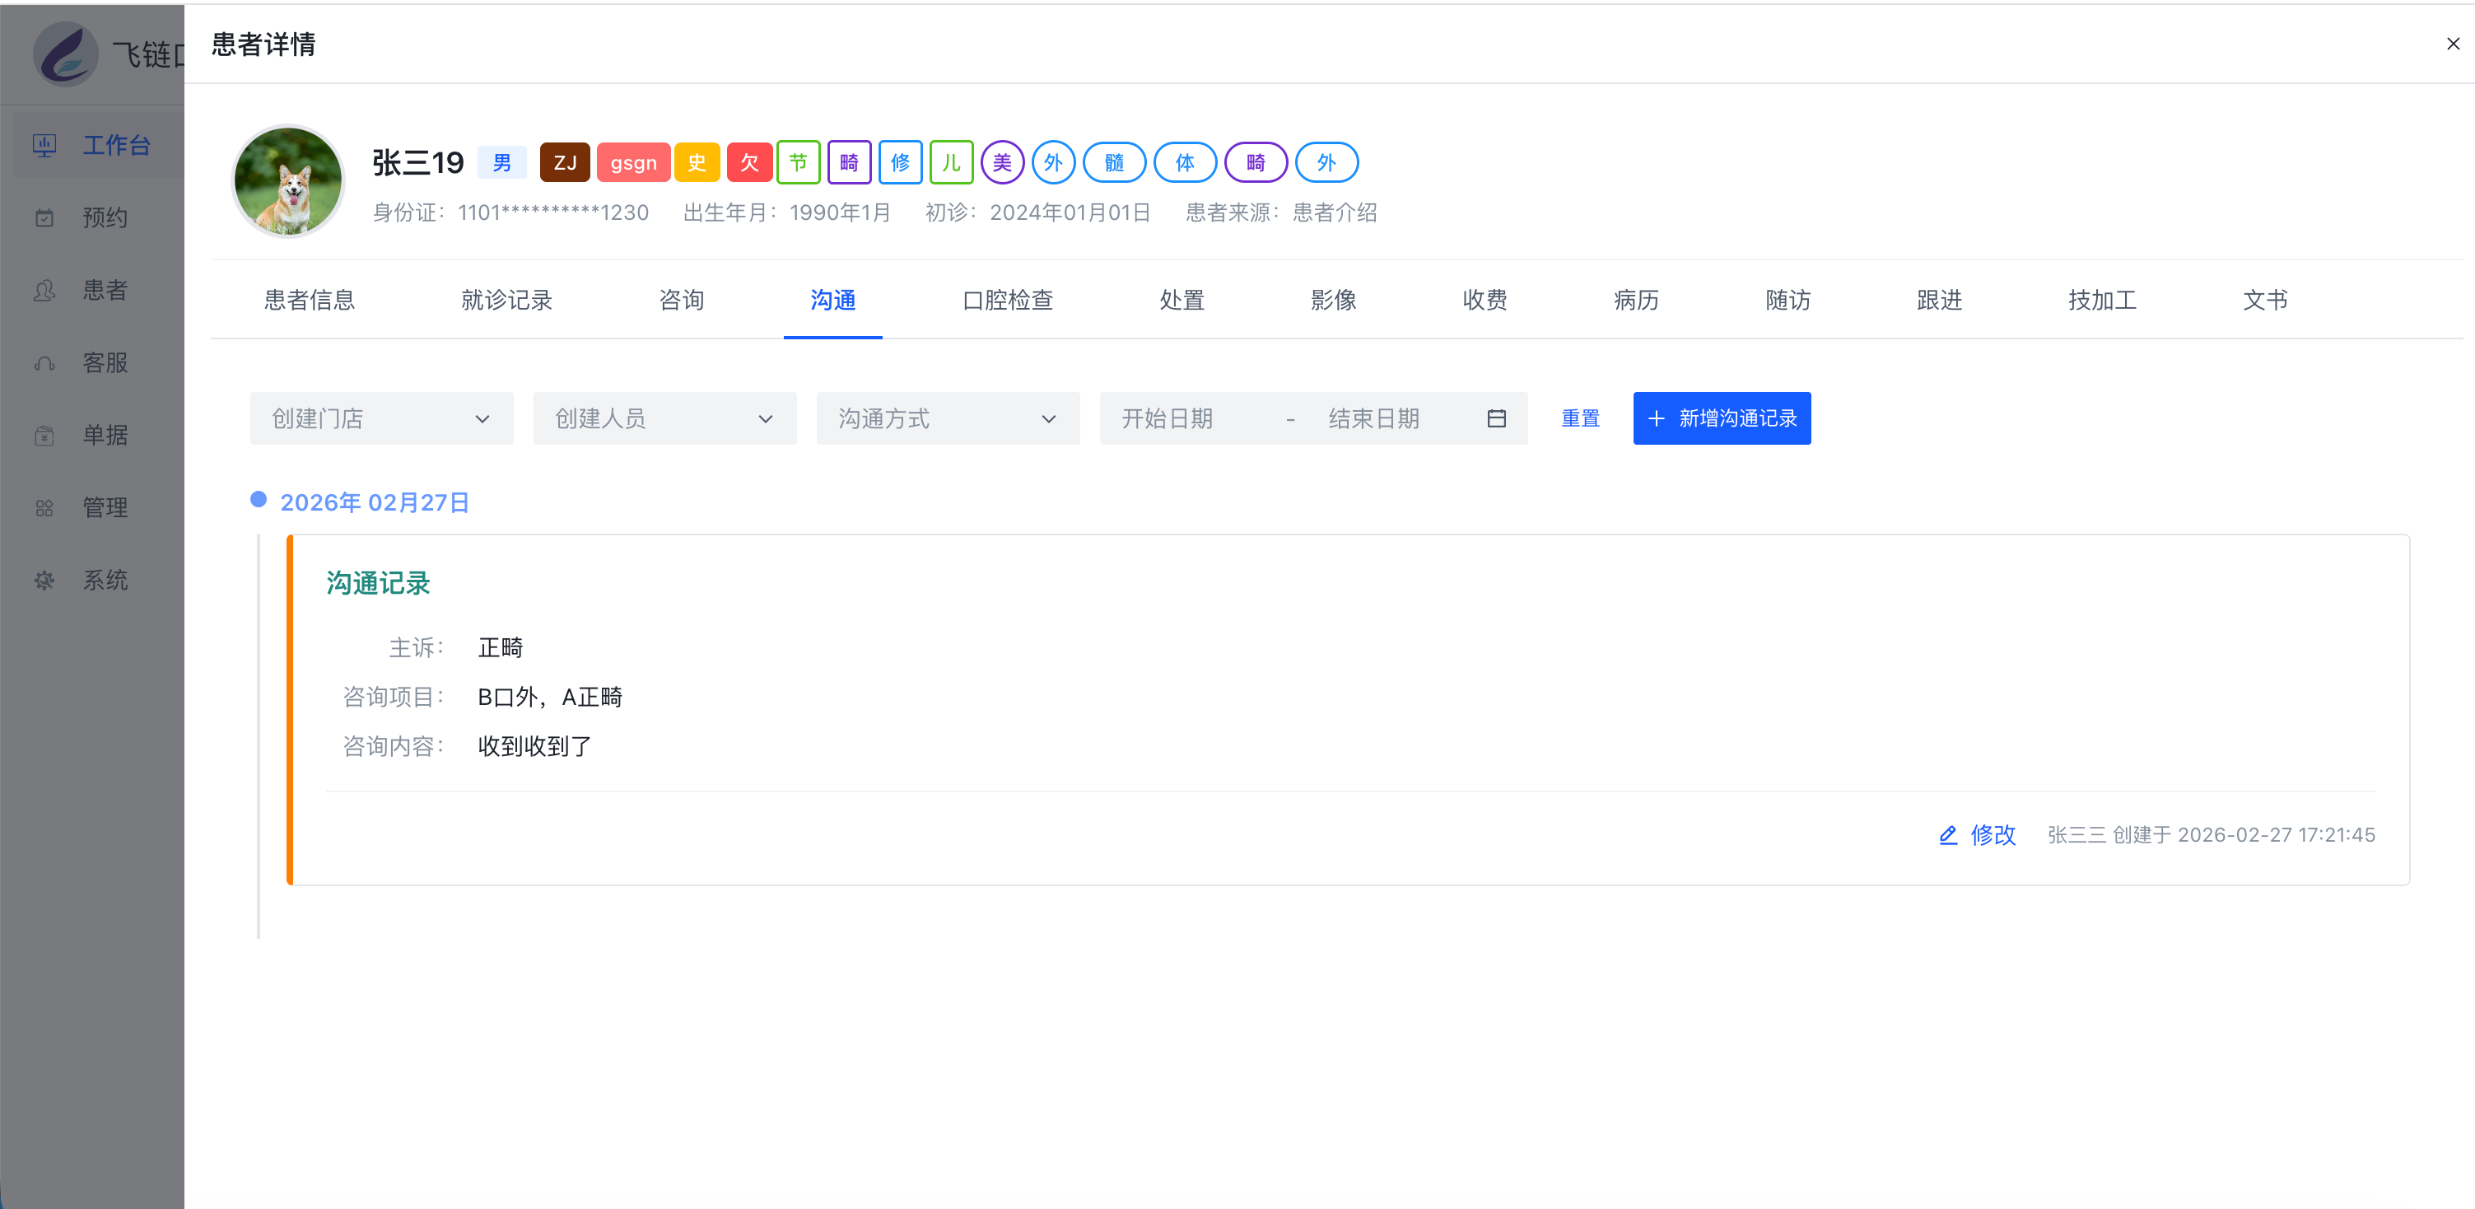Click the ID number 1101**********1230
Screen dimensions: 2475x1209
[553, 212]
